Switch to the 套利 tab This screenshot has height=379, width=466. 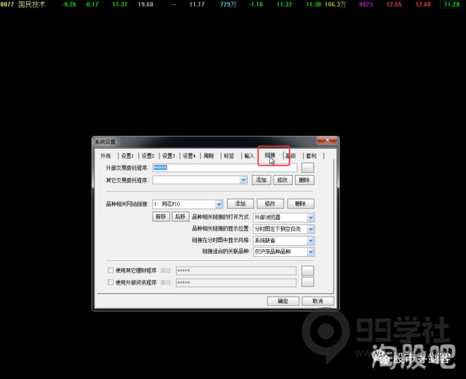[x=311, y=155]
